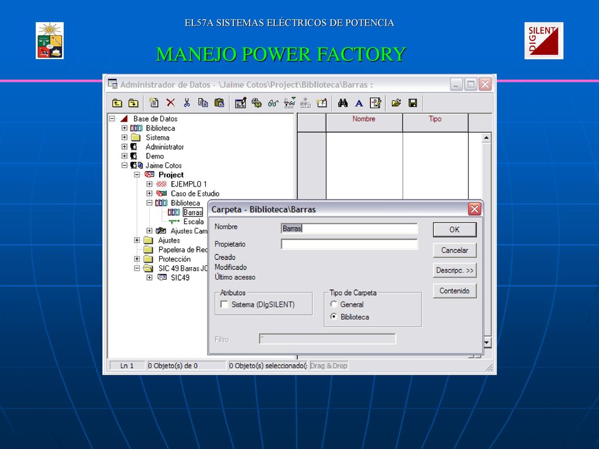Search using the binoculars icon
The height and width of the screenshot is (449, 599).
(343, 103)
